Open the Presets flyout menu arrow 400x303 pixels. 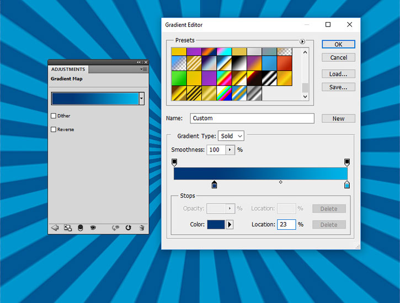tap(302, 41)
